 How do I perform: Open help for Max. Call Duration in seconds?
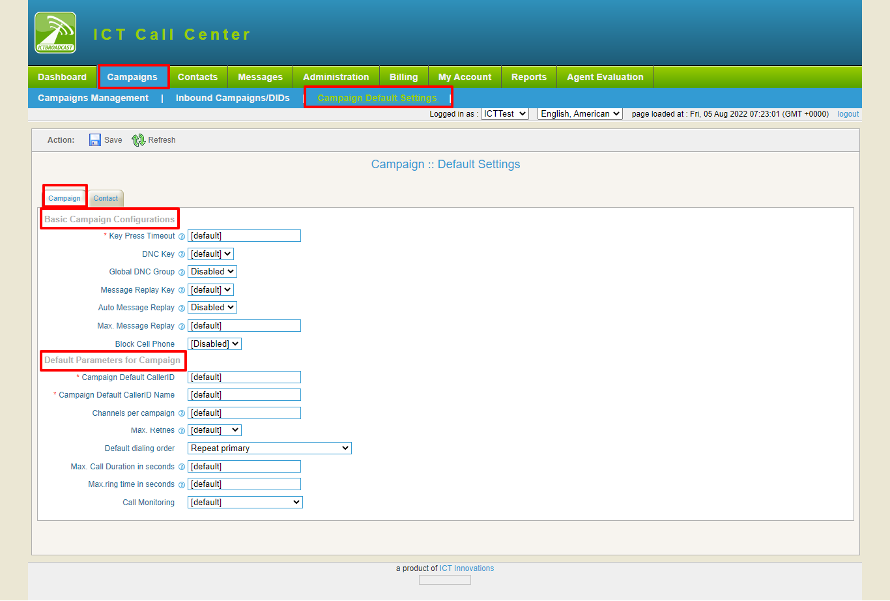(181, 466)
